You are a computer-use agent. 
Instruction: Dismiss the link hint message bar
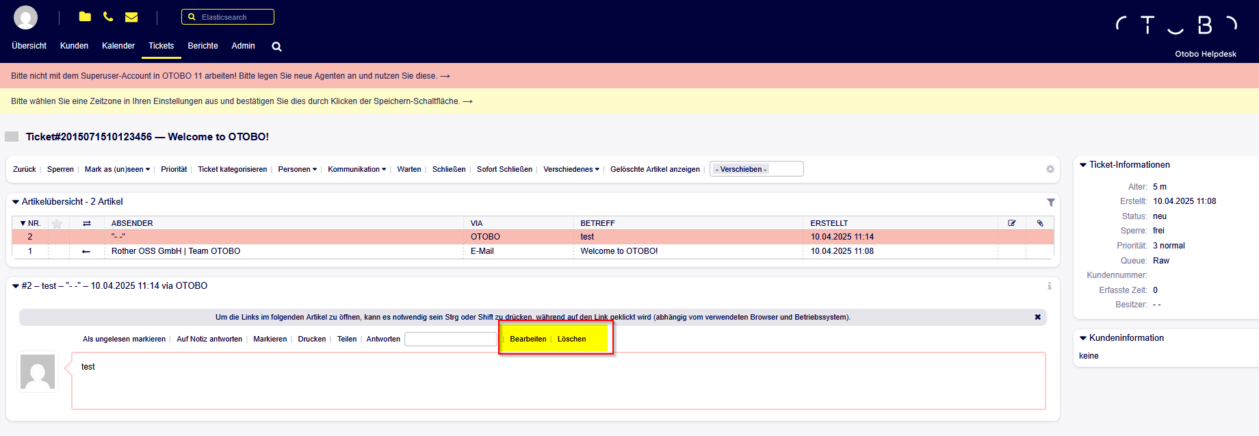[x=1037, y=317]
